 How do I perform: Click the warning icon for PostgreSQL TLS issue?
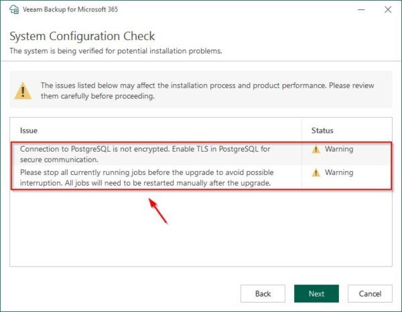coord(316,149)
